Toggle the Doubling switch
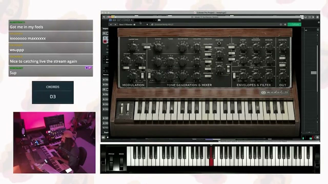328x184 pixels. 282,65
